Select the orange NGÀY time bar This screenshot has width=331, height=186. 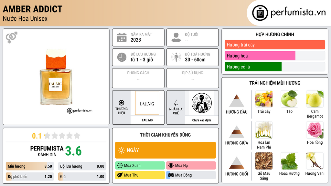point(165,150)
